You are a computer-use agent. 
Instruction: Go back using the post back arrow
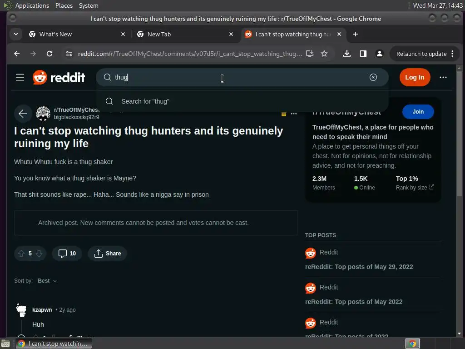[23, 113]
